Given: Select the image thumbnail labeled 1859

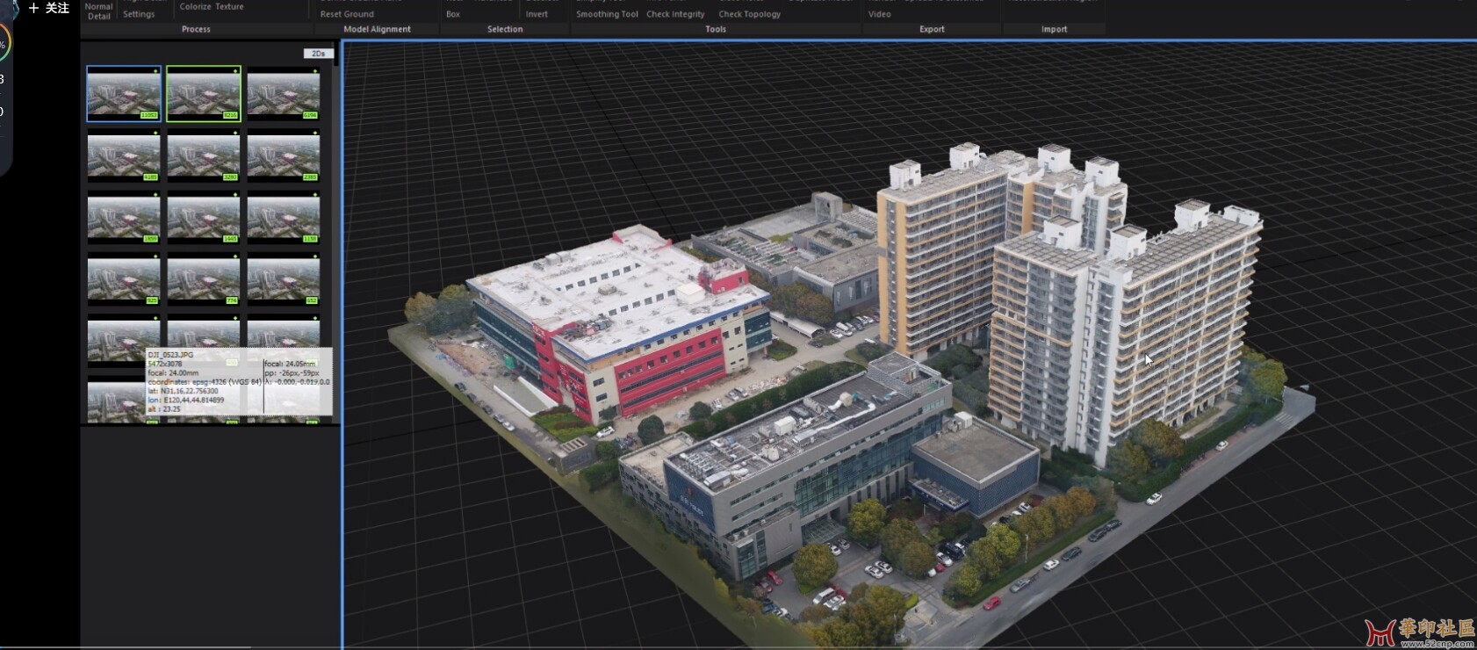Looking at the screenshot, I should tap(124, 218).
